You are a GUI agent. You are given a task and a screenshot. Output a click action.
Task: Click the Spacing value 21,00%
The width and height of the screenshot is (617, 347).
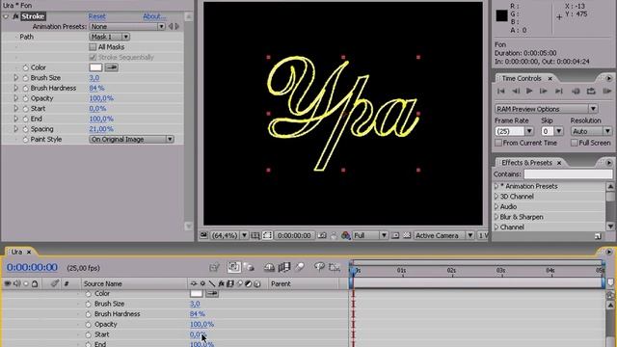(x=101, y=129)
